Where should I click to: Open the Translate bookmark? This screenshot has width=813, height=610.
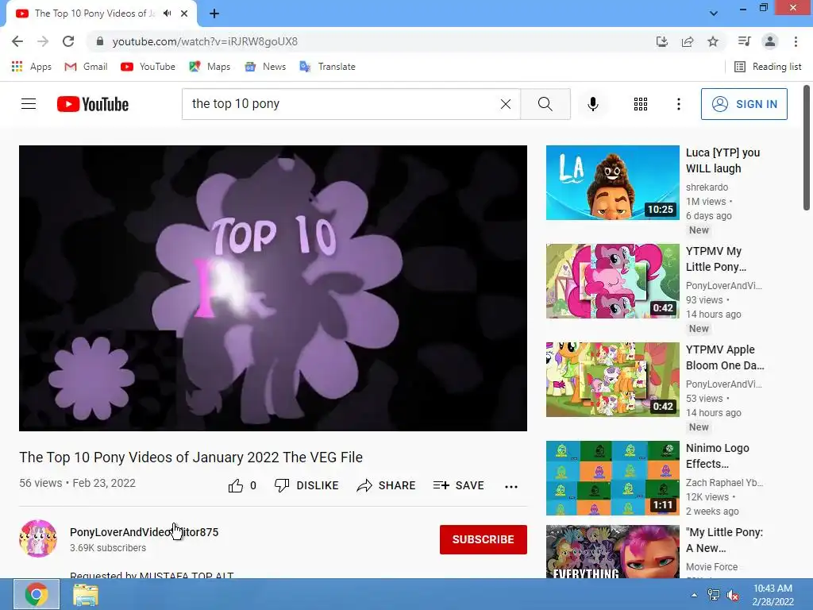(x=328, y=67)
